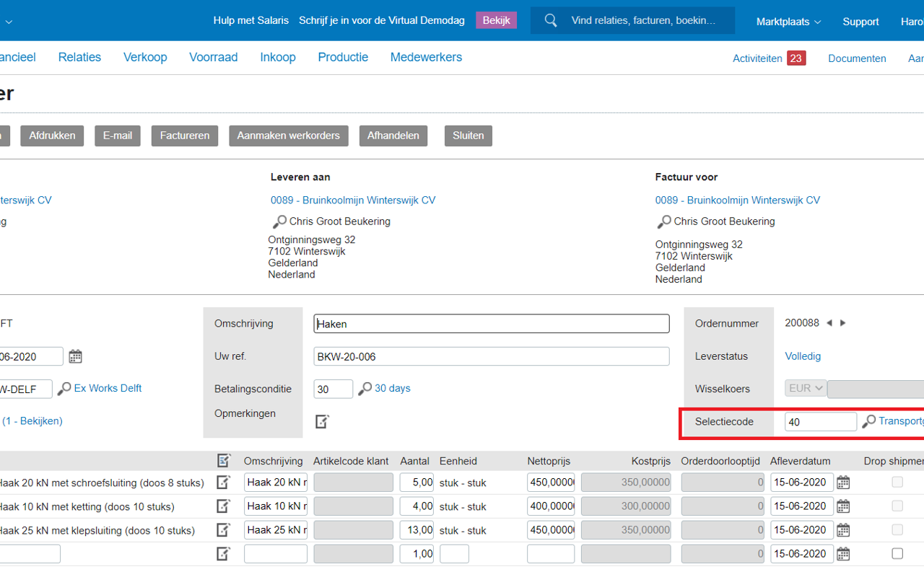
Task: Click the Afdrukken button
Action: pos(52,136)
